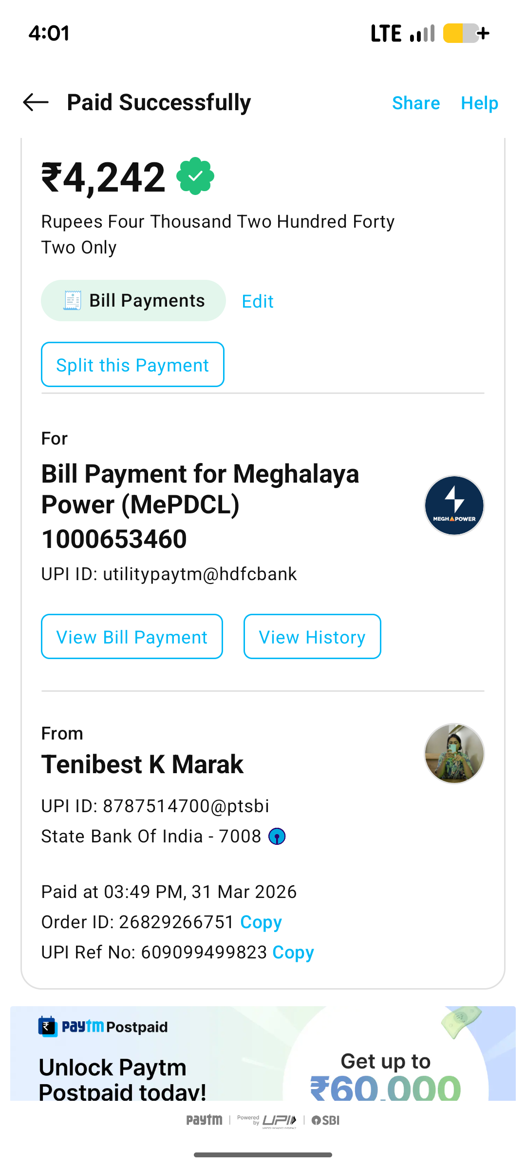
Task: Tap the green verified checkmark badge
Action: (195, 176)
